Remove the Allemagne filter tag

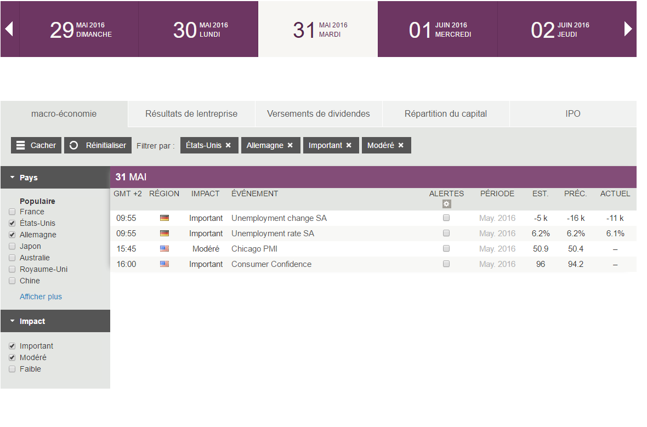(x=290, y=145)
